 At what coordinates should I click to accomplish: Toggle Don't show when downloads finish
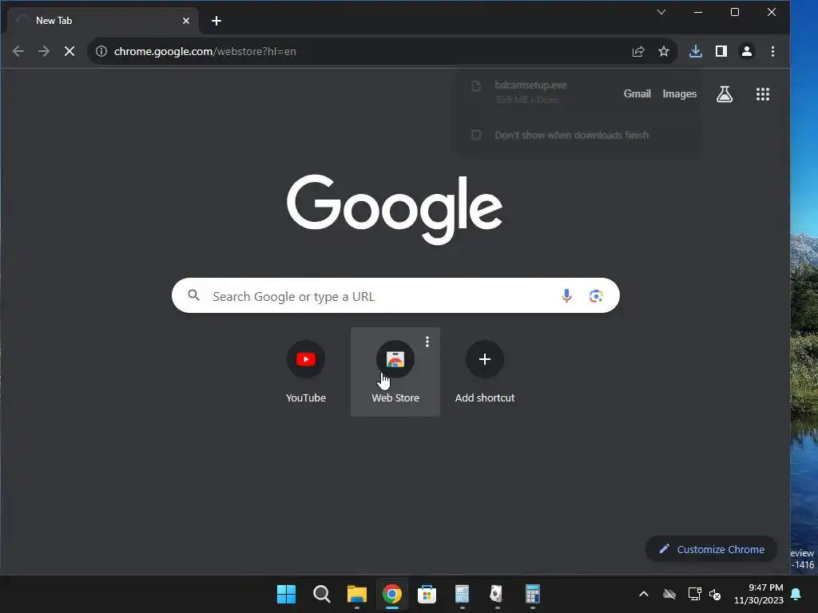[x=476, y=135]
